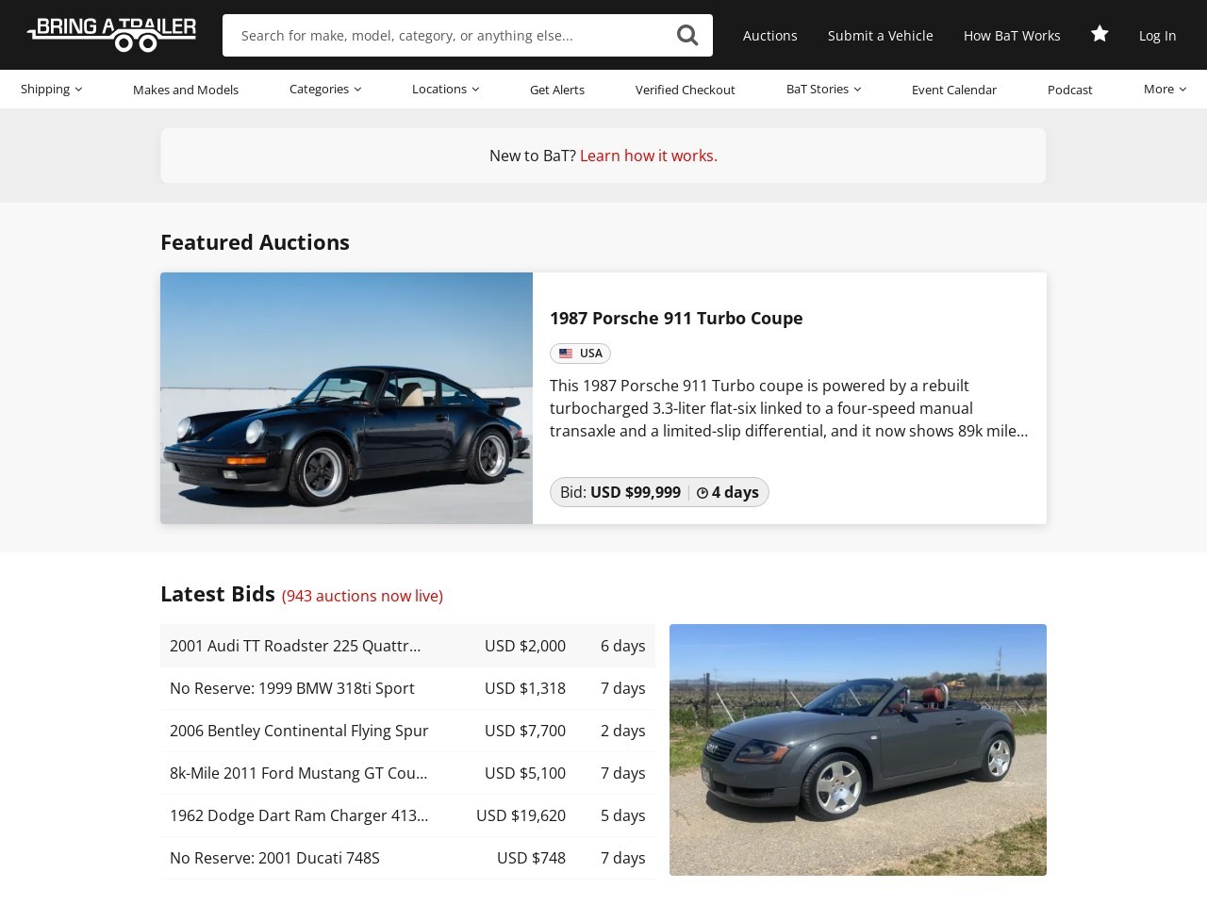The width and height of the screenshot is (1207, 905).
Task: Open Makes and Models page
Action: coord(186,90)
